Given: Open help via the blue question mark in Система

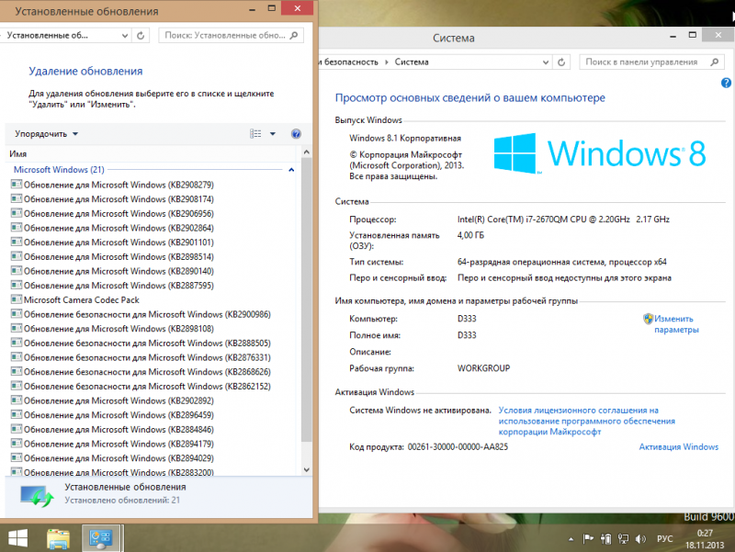Looking at the screenshot, I should (726, 83).
